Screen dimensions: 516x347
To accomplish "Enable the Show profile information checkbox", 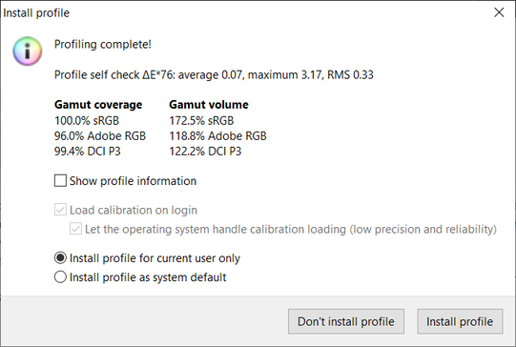I will tap(60, 180).
